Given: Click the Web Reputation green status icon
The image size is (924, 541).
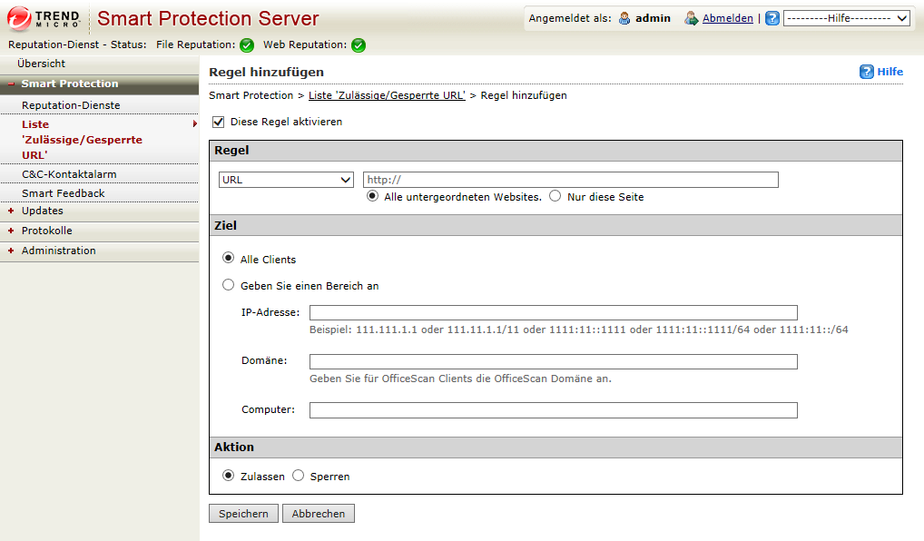Looking at the screenshot, I should click(x=359, y=45).
